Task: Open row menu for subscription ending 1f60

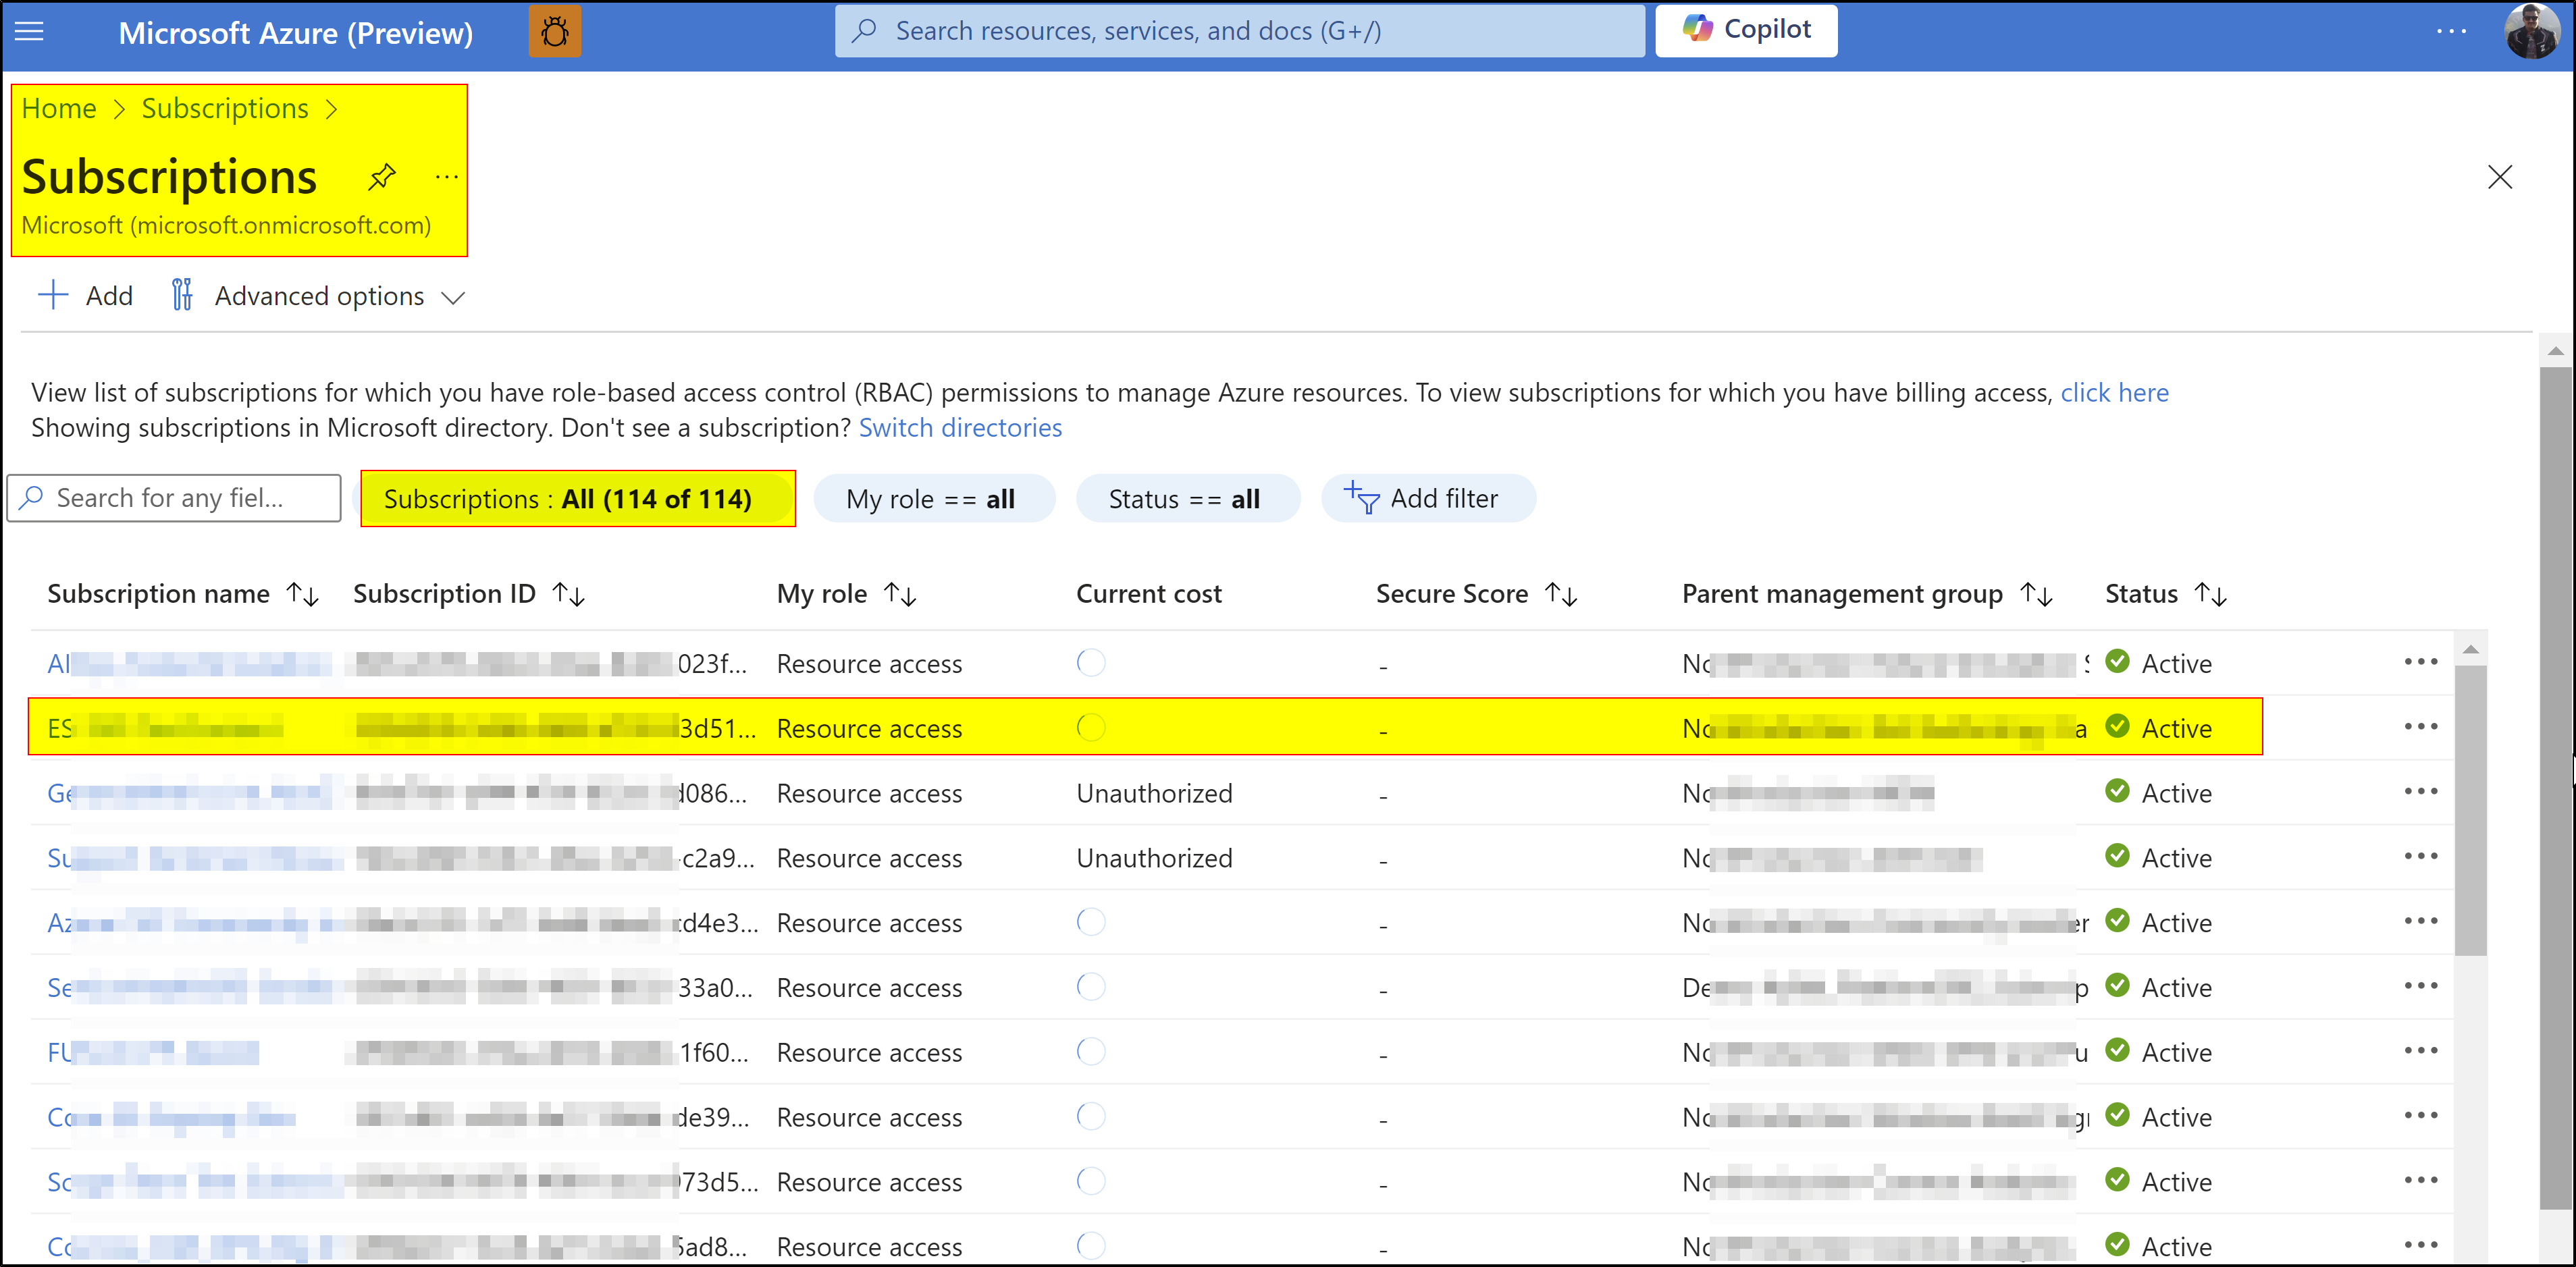Action: point(2420,1051)
